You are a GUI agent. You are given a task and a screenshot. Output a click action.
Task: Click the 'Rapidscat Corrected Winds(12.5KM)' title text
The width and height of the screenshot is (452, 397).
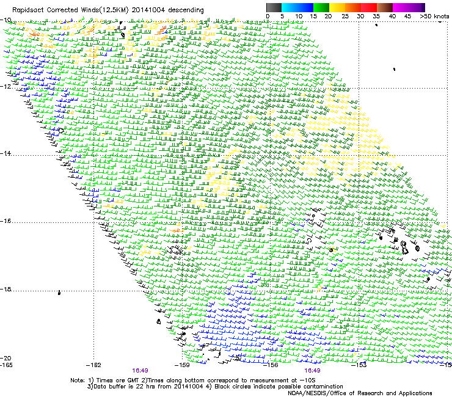[70, 10]
